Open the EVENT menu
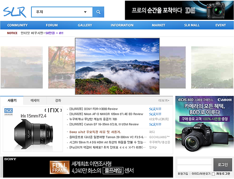This screenshot has width=234, height=179. pos(221,25)
